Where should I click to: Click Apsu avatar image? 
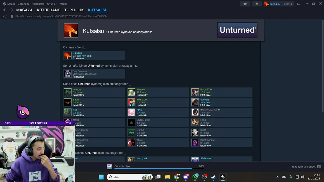[131, 112]
